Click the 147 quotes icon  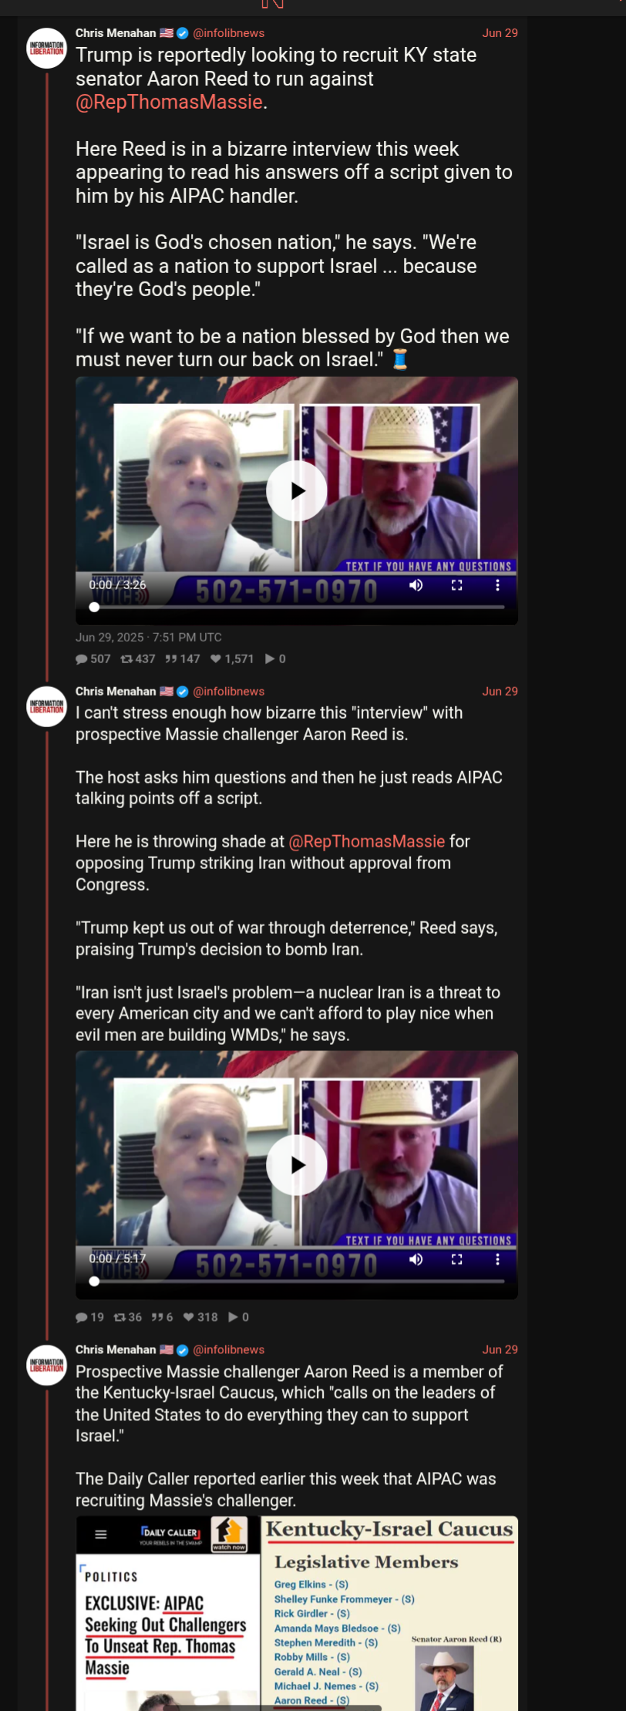pos(171,659)
